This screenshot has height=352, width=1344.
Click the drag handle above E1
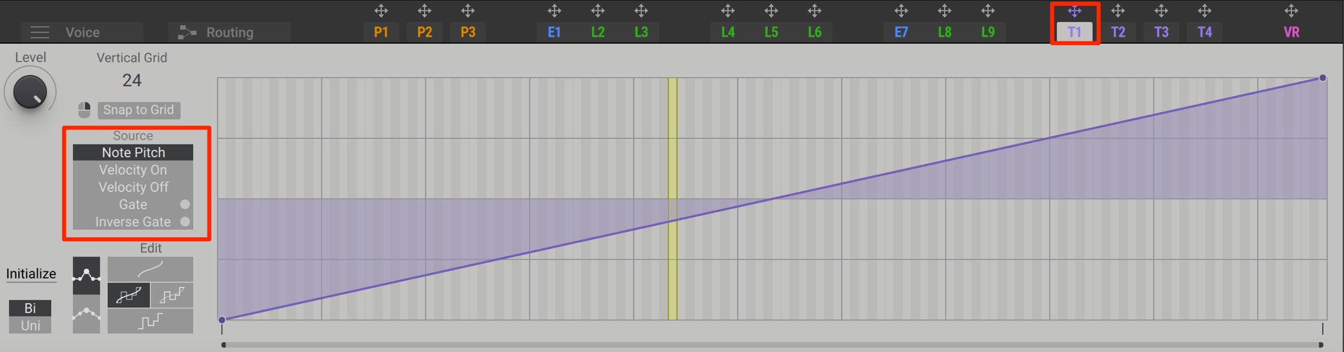[x=554, y=10]
